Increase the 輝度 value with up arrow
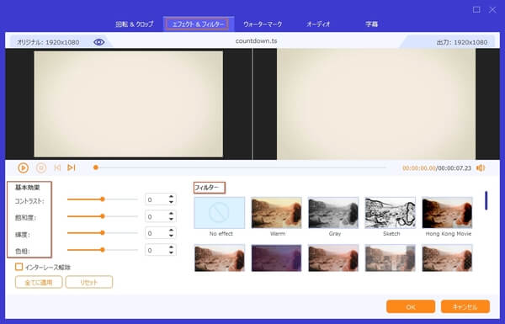505x324 pixels. [x=171, y=230]
